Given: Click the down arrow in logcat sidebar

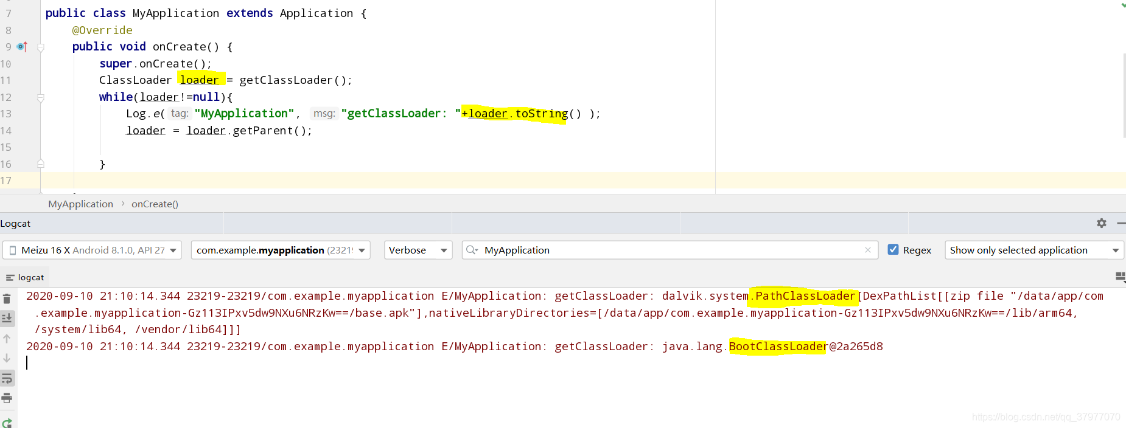Looking at the screenshot, I should (7, 358).
